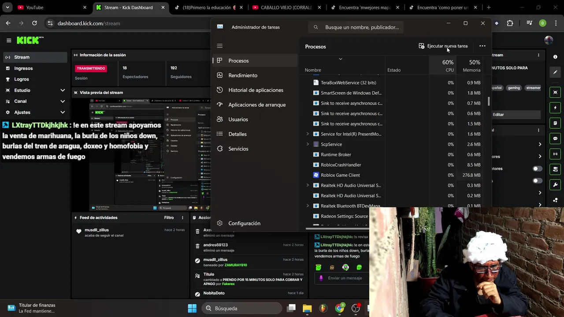The height and width of the screenshot is (317, 564).
Task: Click the wrench icon in Kick right sidebar
Action: (555, 185)
